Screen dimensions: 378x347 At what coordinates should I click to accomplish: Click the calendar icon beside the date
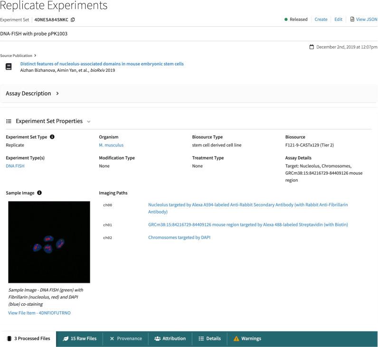pos(312,47)
